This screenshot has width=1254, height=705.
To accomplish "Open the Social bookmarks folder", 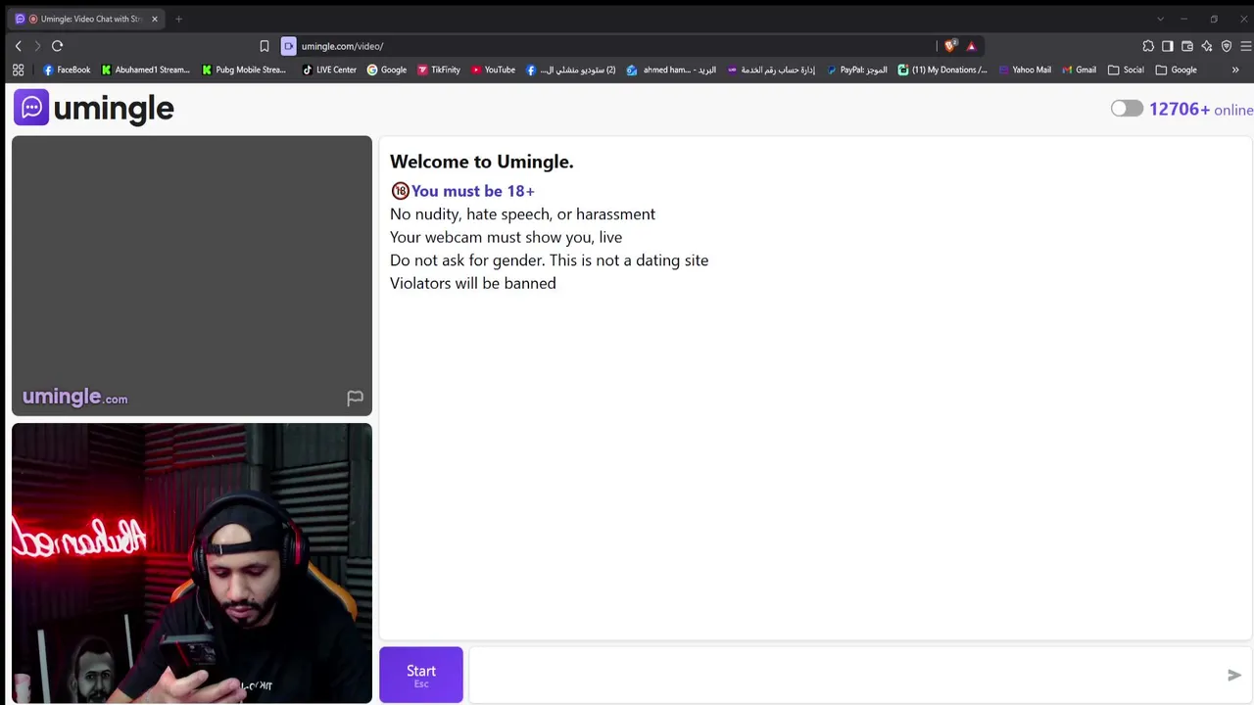I will pyautogui.click(x=1126, y=70).
